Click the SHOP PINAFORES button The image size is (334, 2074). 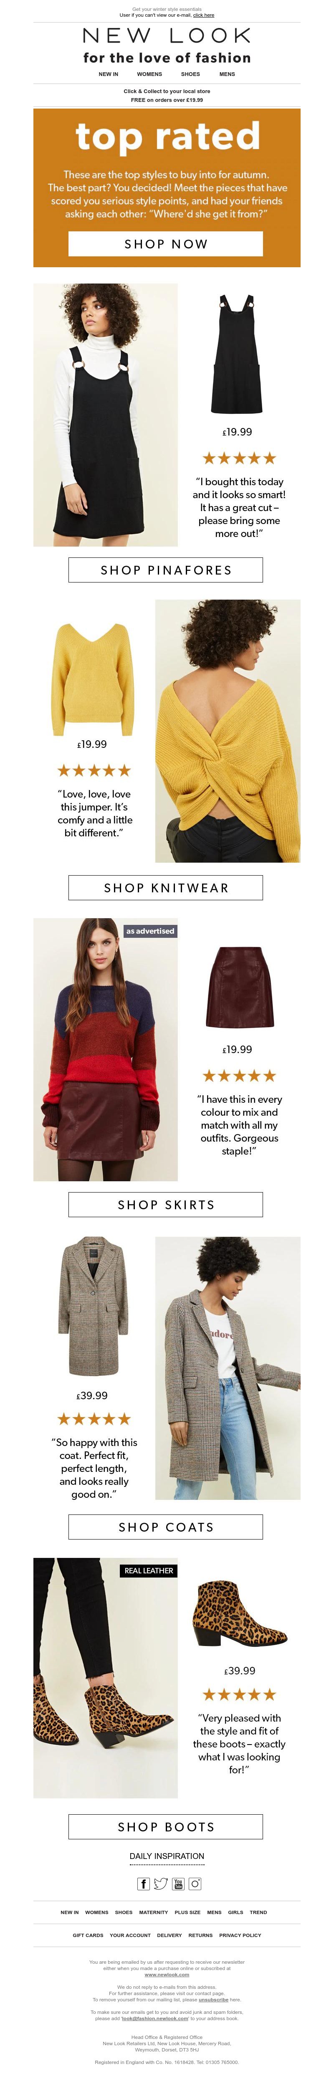click(166, 569)
